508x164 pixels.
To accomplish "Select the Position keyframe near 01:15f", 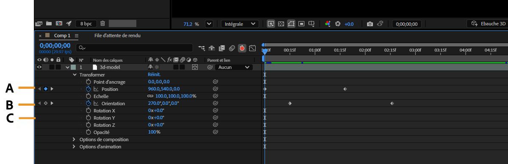I will pyautogui.click(x=345, y=89).
